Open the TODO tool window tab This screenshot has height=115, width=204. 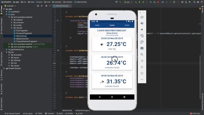coord(39,113)
